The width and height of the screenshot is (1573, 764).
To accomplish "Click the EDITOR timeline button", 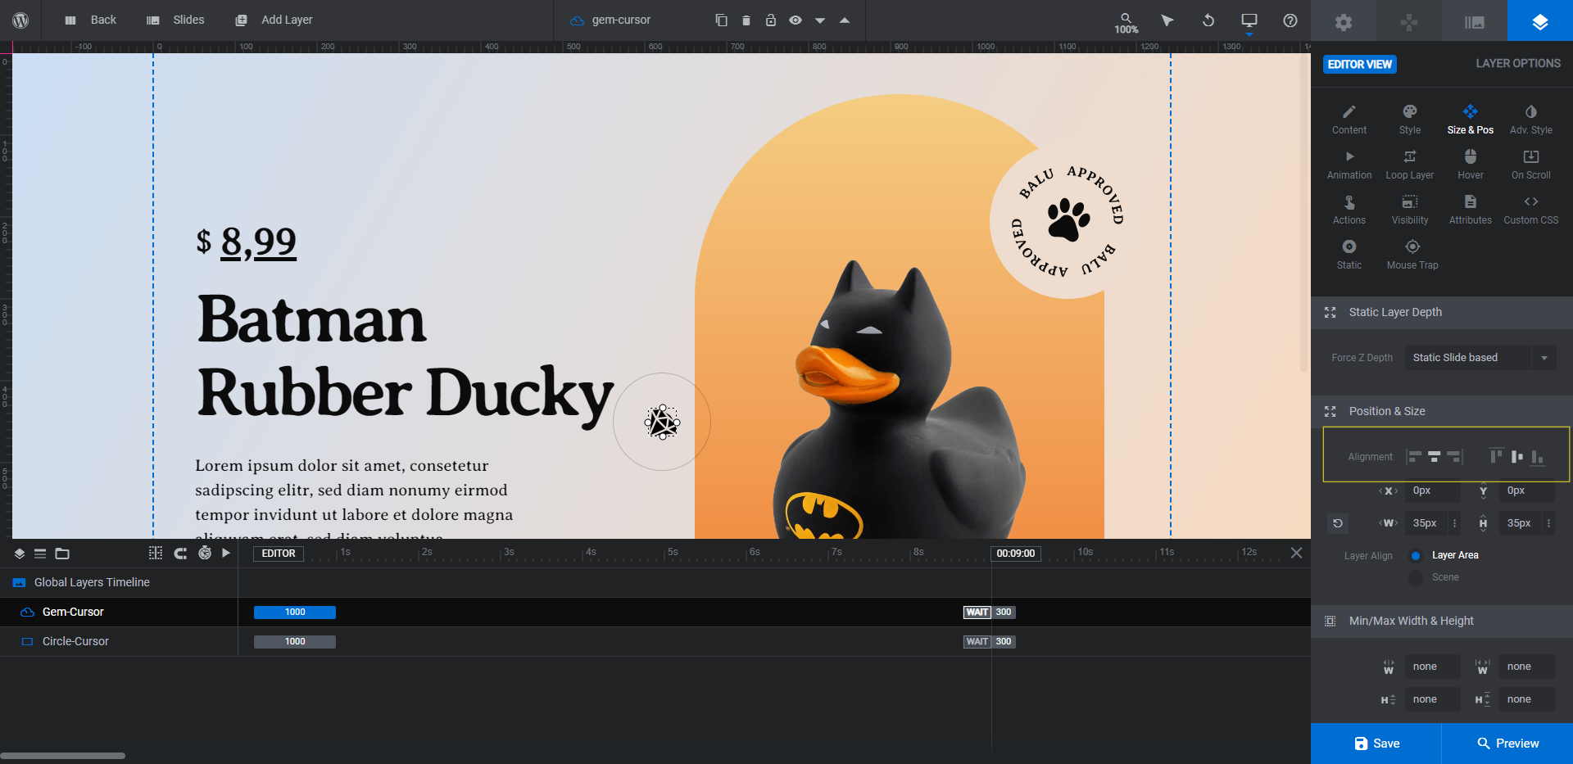I will pyautogui.click(x=279, y=554).
